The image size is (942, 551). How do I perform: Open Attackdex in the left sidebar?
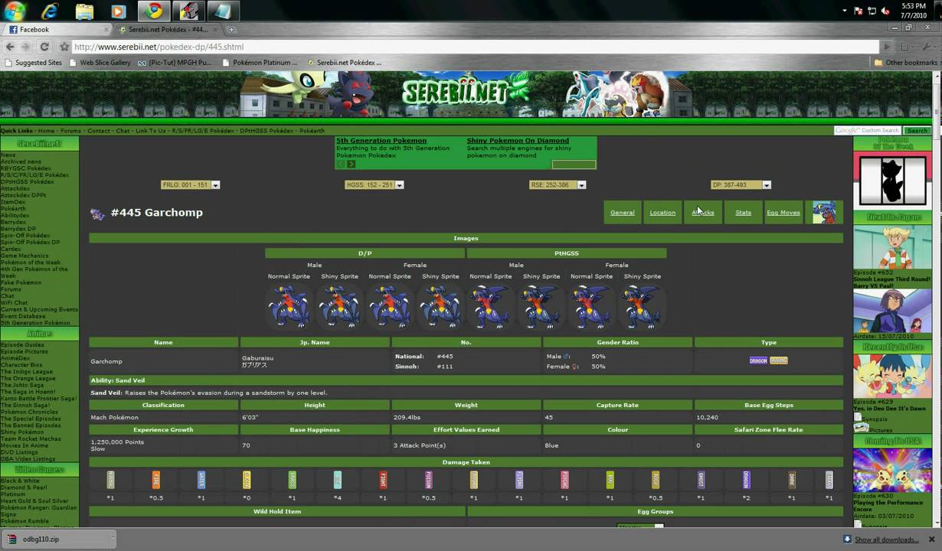coord(15,188)
